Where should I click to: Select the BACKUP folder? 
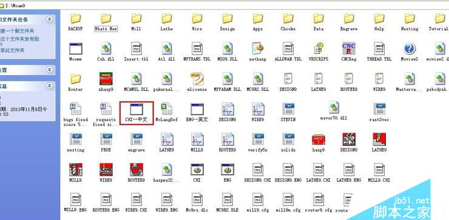pos(76,19)
